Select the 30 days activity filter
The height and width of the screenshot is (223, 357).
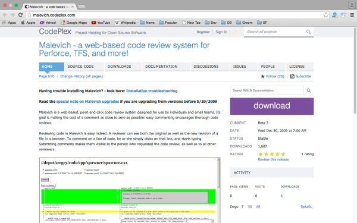[250, 207]
